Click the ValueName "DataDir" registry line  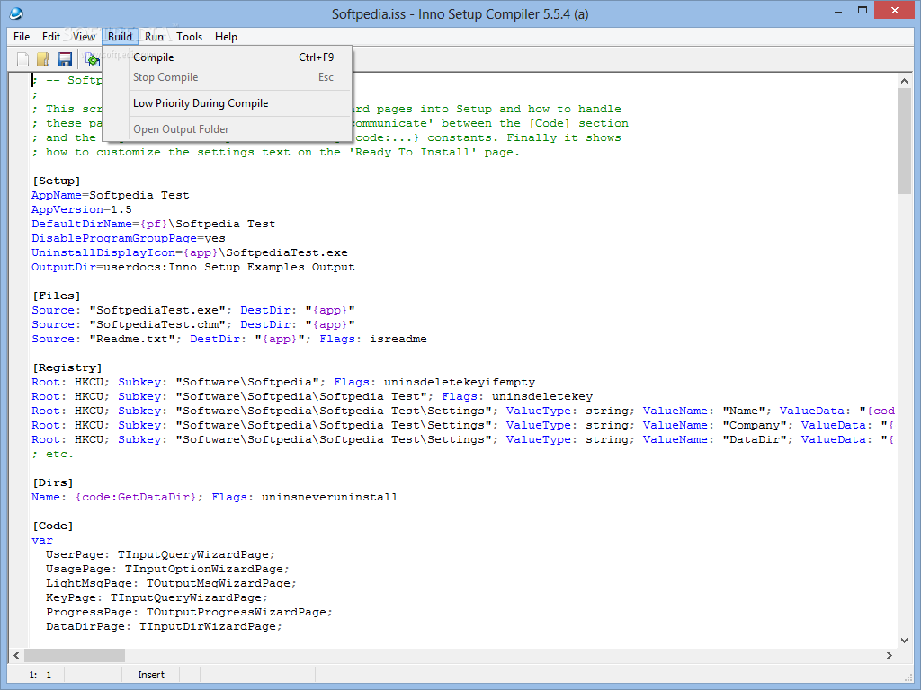tap(463, 439)
